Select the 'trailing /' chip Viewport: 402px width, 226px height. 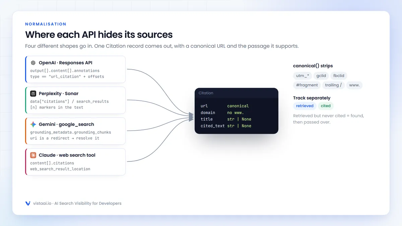(x=333, y=85)
